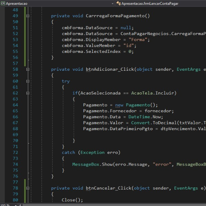This screenshot has width=206, height=206.
Task: Open the Apresentacao project dropdown arrow
Action: point(112,3)
